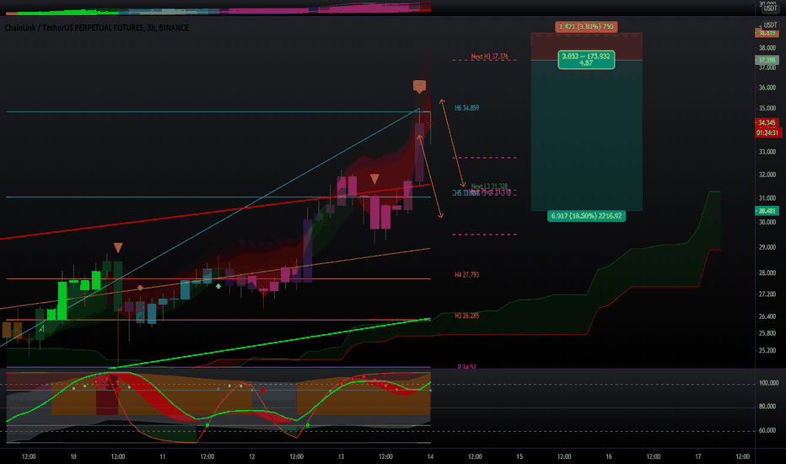Click the orange down-triangle marker above the 10th candles
The height and width of the screenshot is (464, 786).
(118, 247)
